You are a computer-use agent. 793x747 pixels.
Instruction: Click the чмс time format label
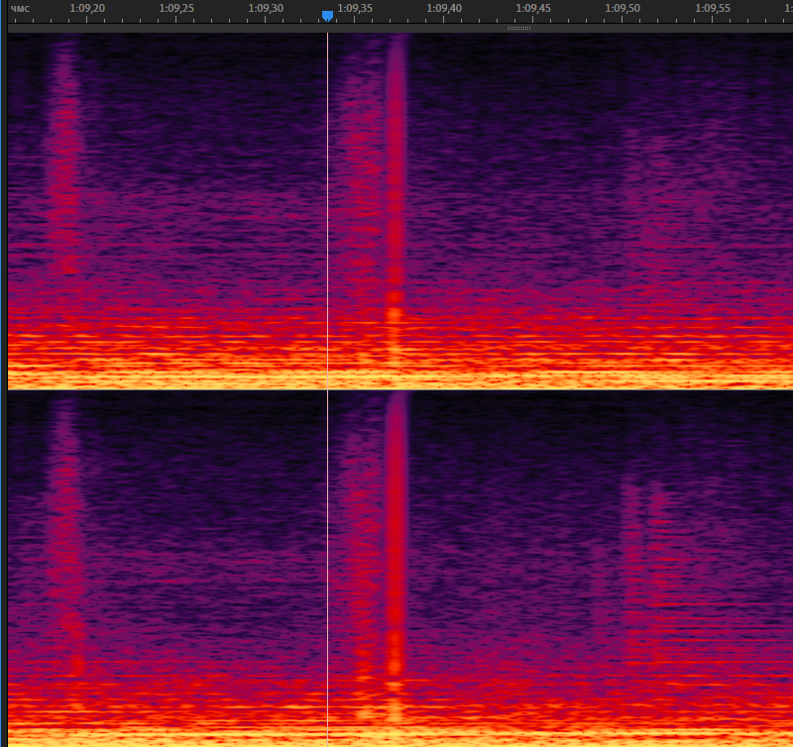point(20,9)
